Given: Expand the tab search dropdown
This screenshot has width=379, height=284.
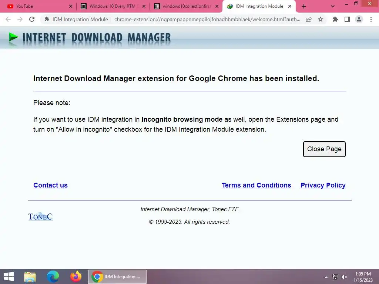Looking at the screenshot, I should click(x=333, y=7).
